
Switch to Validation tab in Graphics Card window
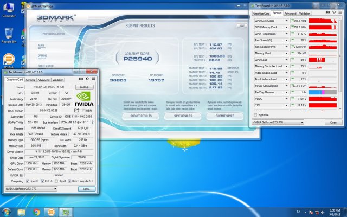click(x=58, y=80)
